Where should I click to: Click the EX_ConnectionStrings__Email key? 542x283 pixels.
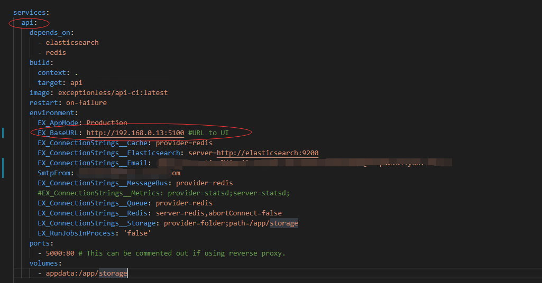click(93, 163)
